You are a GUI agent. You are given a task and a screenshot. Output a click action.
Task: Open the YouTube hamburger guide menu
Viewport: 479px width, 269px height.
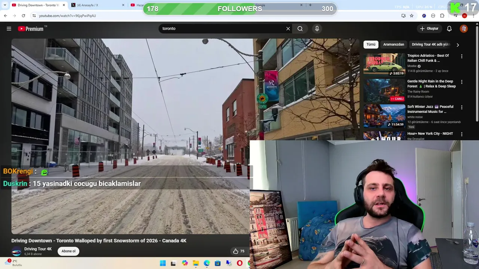click(9, 29)
